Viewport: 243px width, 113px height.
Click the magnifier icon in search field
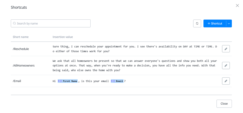coord(15,24)
